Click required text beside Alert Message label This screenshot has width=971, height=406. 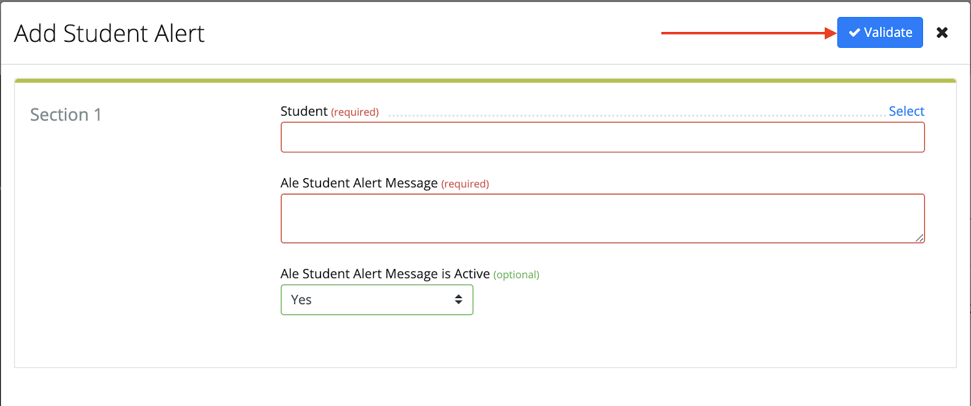(465, 184)
